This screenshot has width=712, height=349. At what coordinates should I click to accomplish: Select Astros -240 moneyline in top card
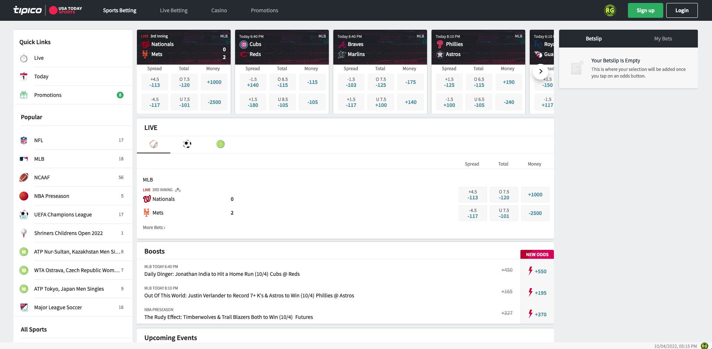pyautogui.click(x=509, y=102)
